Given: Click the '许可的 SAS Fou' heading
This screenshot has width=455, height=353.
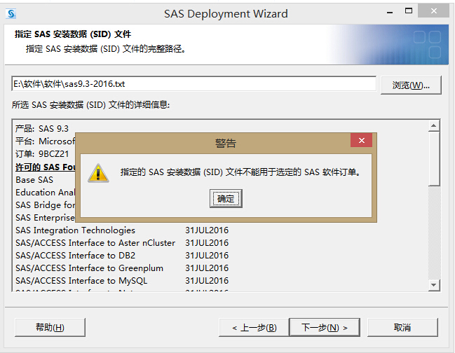Looking at the screenshot, I should (46, 167).
